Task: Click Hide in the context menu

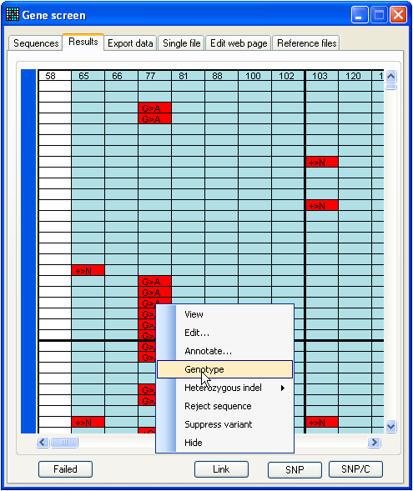Action: 194,443
